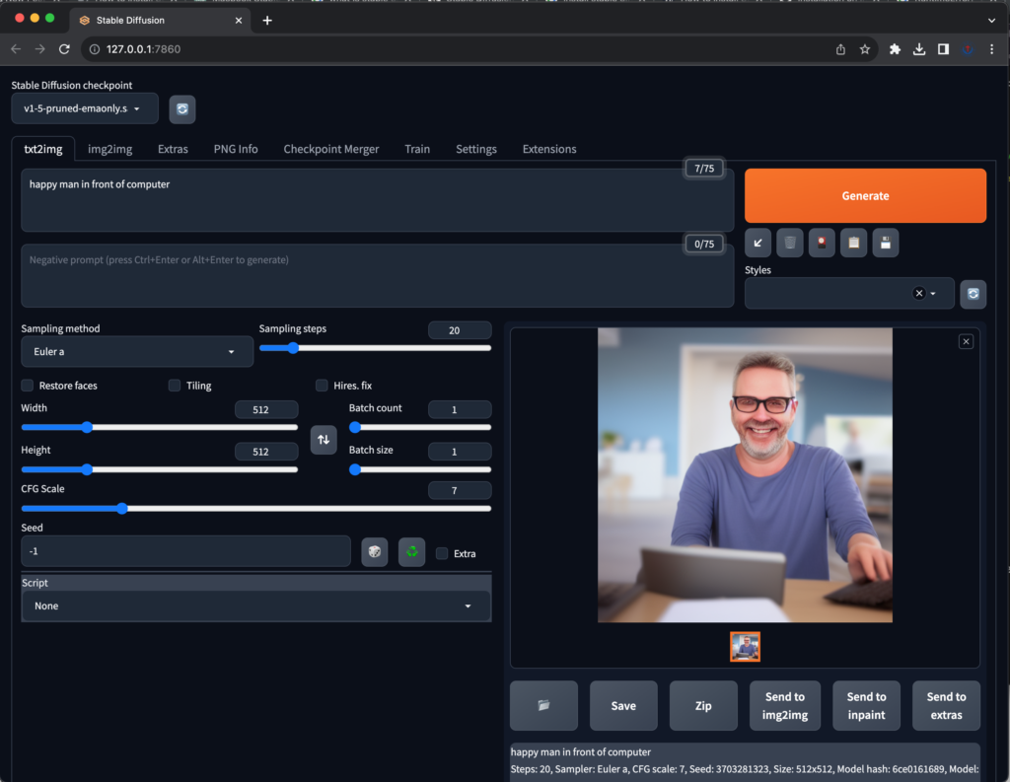Open the Stable Diffusion checkpoint dropdown
This screenshot has width=1010, height=782.
click(84, 108)
